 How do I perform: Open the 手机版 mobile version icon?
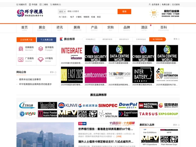pyautogui.click(x=30, y=5)
